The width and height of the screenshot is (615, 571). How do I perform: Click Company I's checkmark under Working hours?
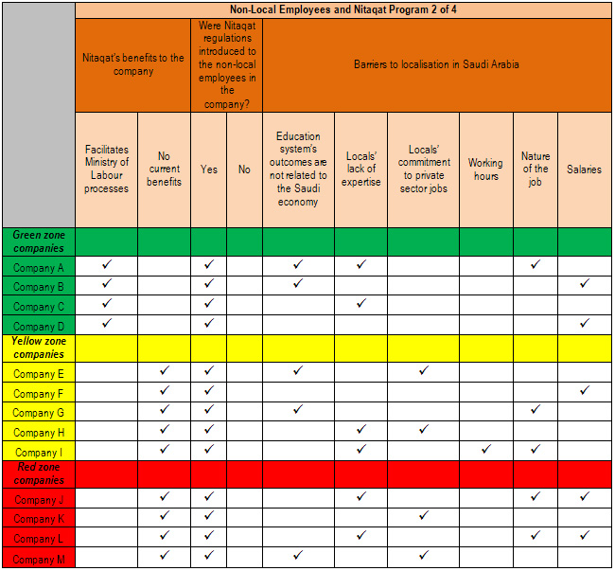[x=486, y=449]
